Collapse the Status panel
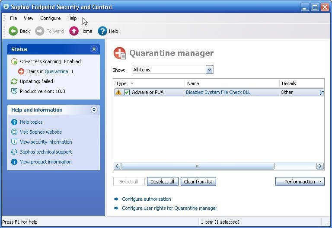 tap(94, 49)
